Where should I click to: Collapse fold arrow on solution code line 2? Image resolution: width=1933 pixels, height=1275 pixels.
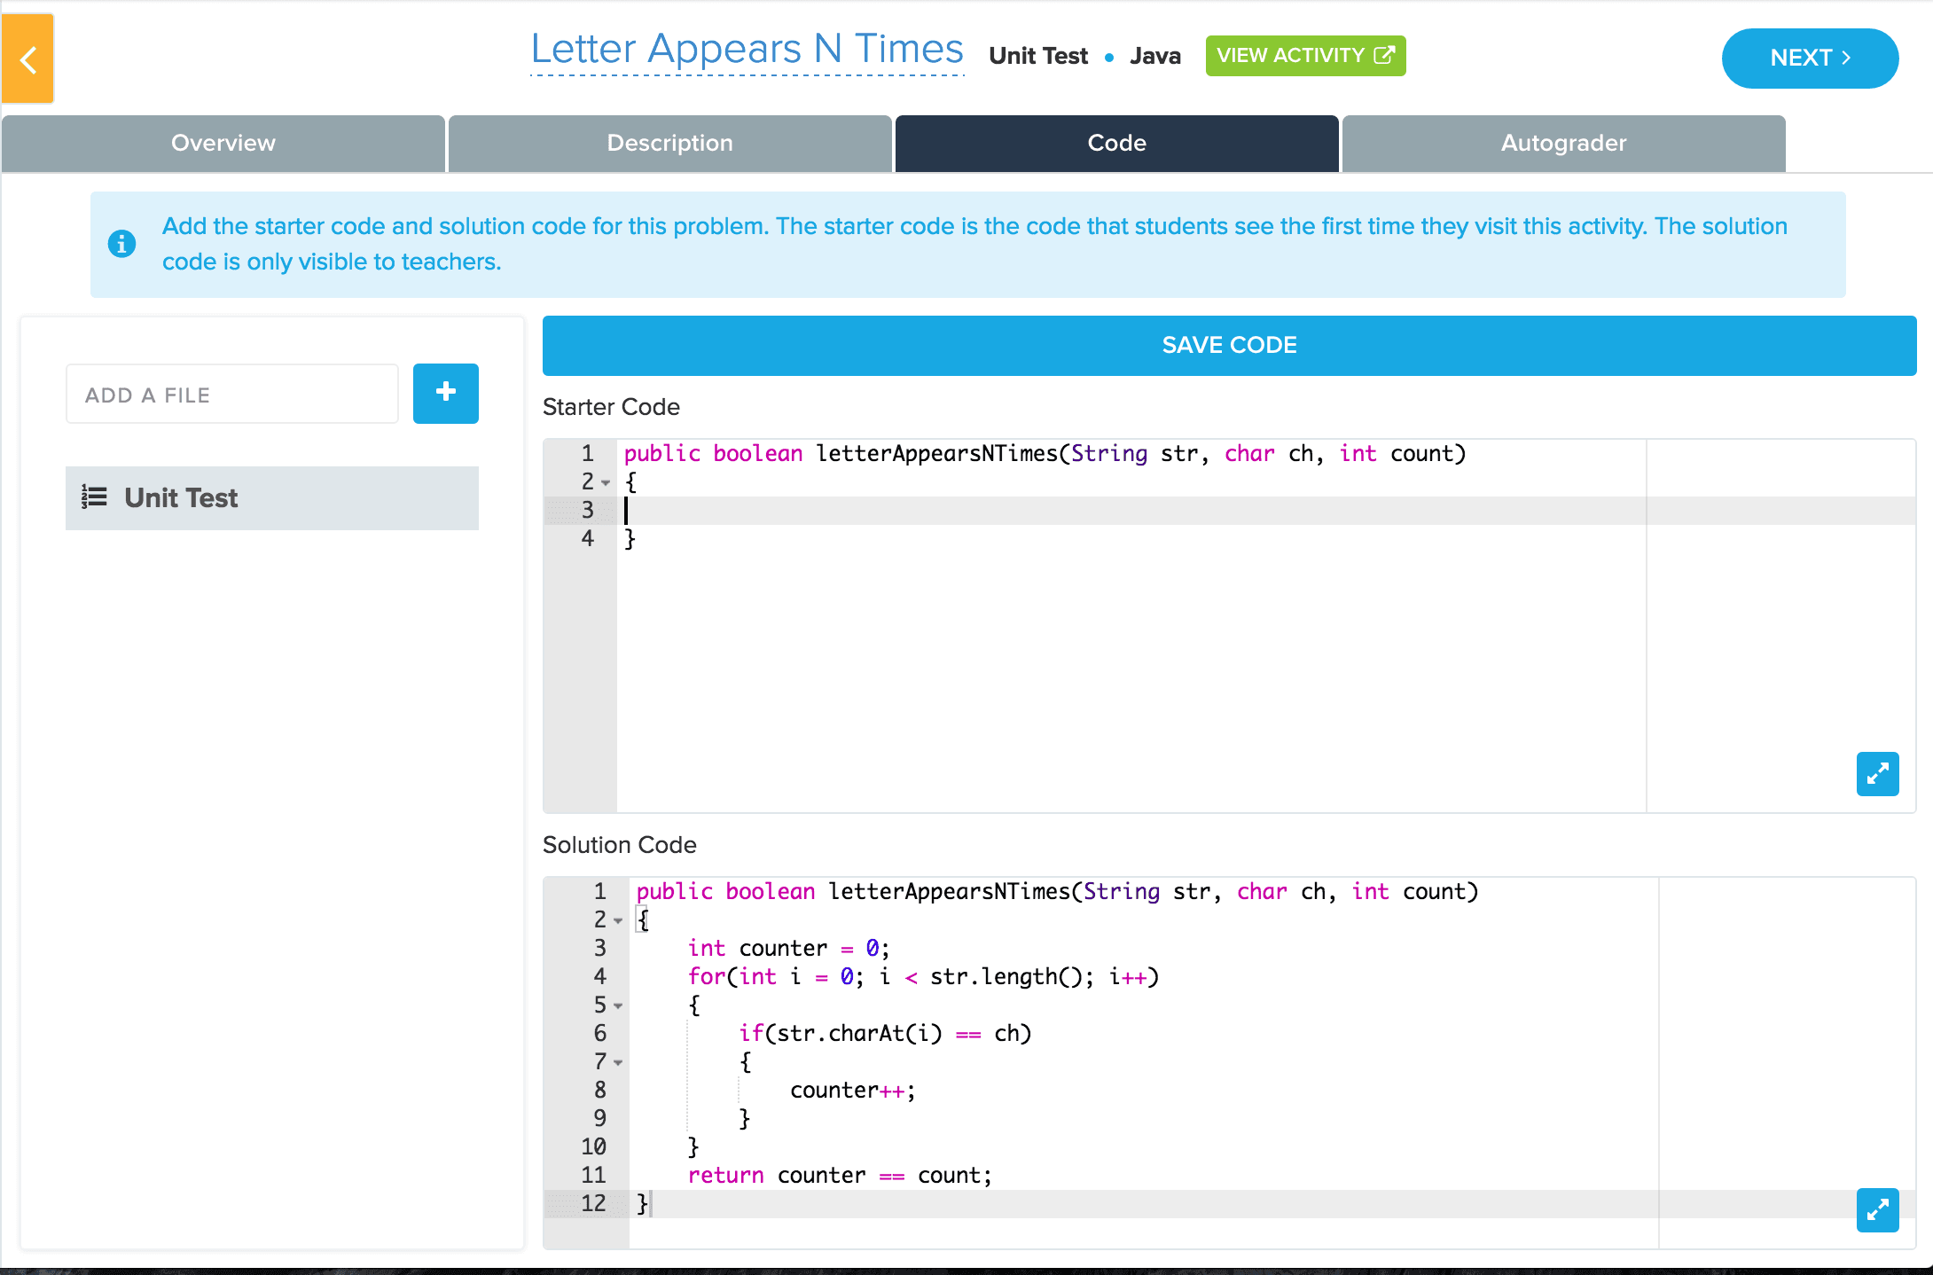[x=619, y=921]
